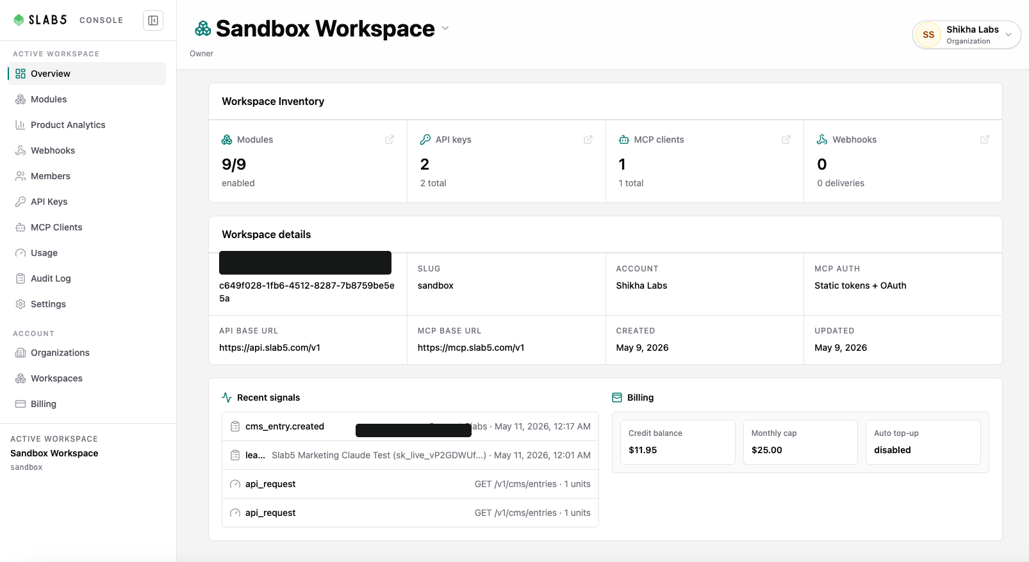Screen dimensions: 1029x562
Task: Go to API Keys in sidebar
Action: tap(86, 202)
